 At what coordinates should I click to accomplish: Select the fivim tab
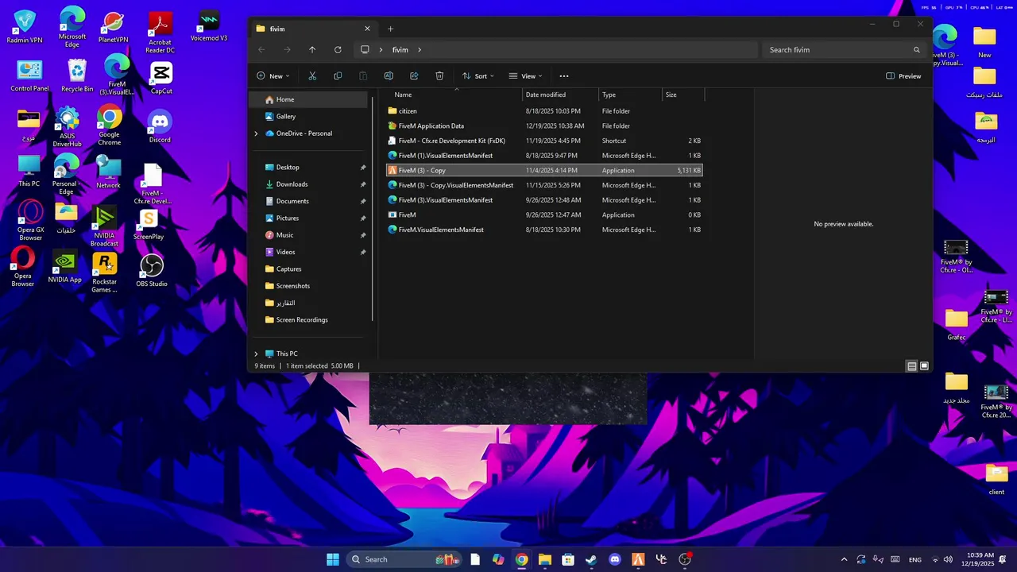(x=313, y=29)
